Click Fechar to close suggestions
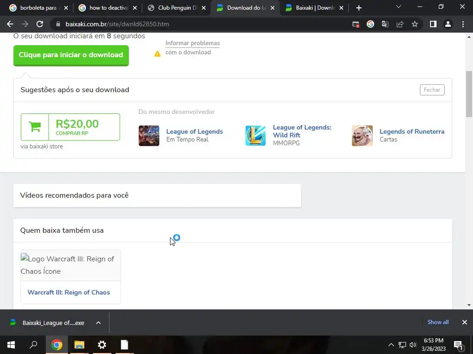 (x=432, y=90)
